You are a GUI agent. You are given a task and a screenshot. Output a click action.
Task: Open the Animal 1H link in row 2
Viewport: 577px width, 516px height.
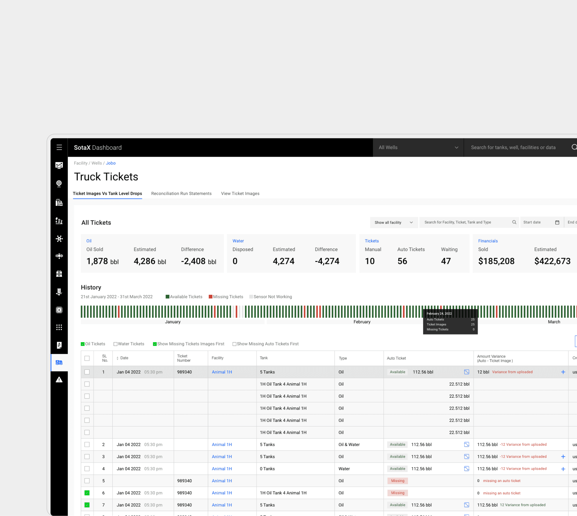click(x=222, y=444)
